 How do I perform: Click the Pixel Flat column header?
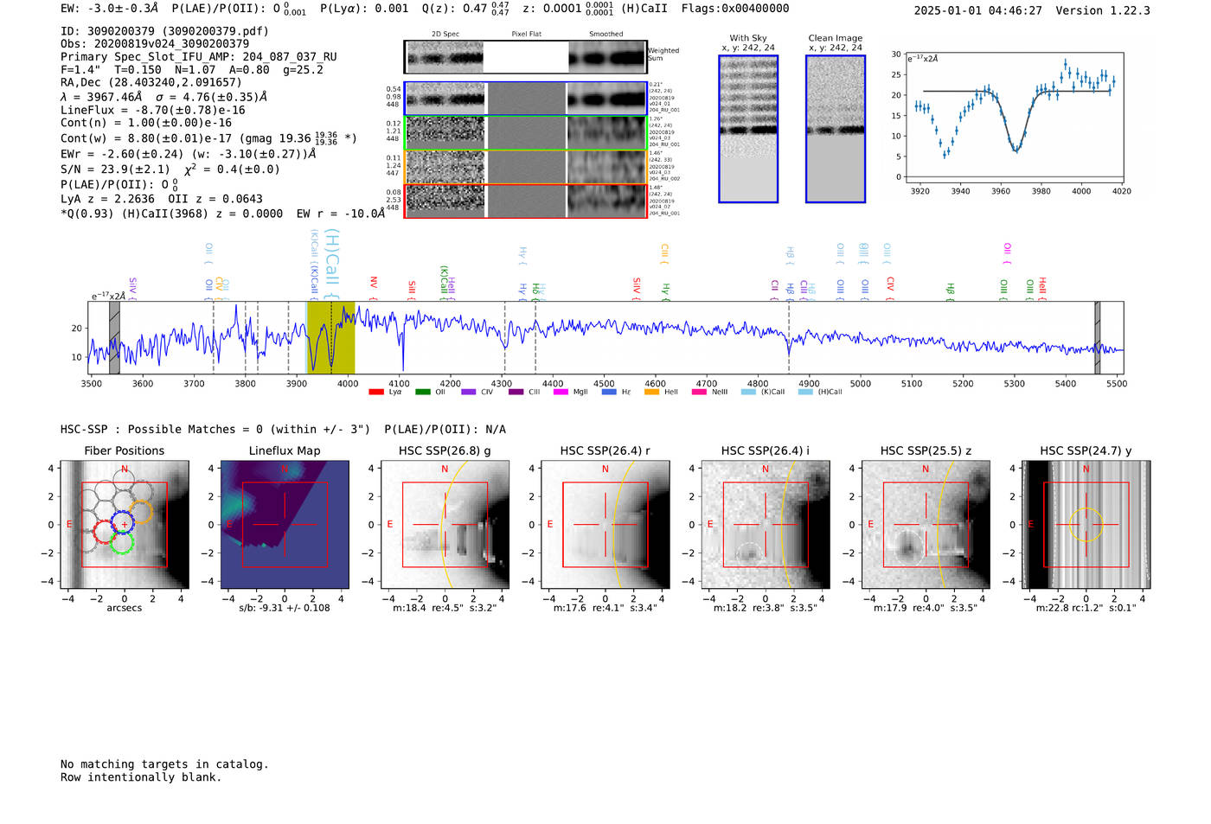[x=527, y=34]
